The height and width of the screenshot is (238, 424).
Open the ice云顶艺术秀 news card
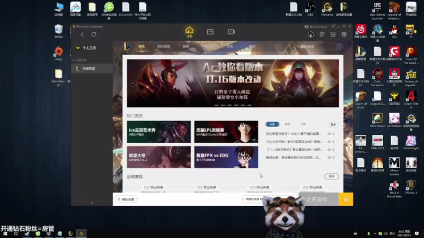tap(158, 132)
